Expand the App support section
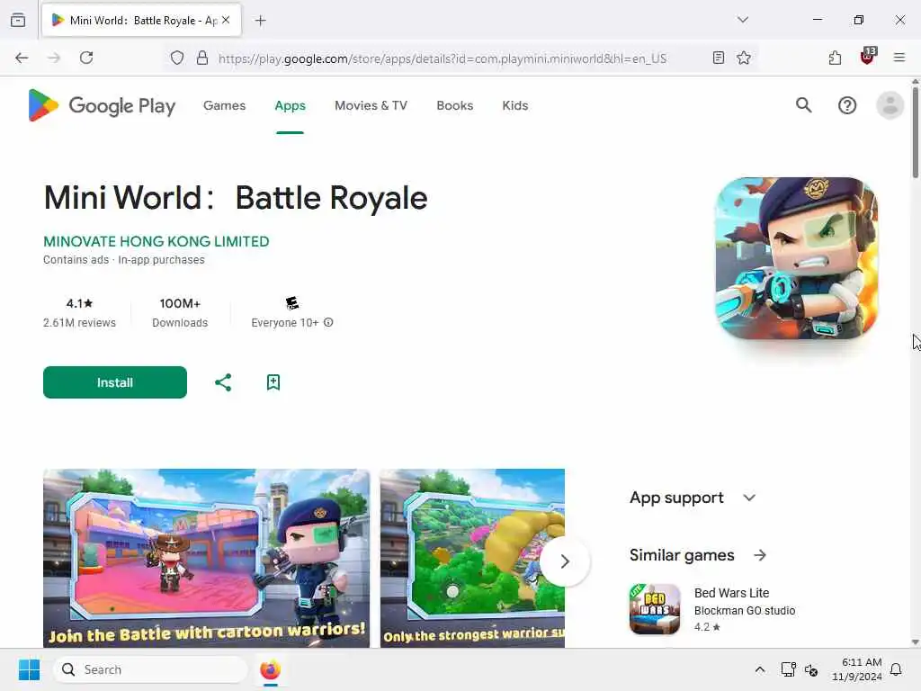 click(749, 498)
